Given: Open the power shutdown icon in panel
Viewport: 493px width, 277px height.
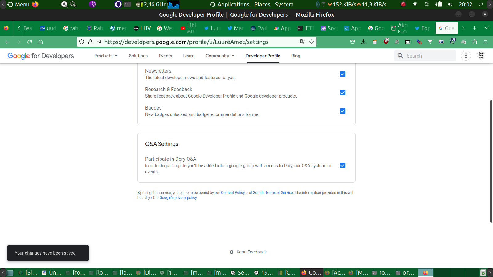Looking at the screenshot, I should point(481,4).
